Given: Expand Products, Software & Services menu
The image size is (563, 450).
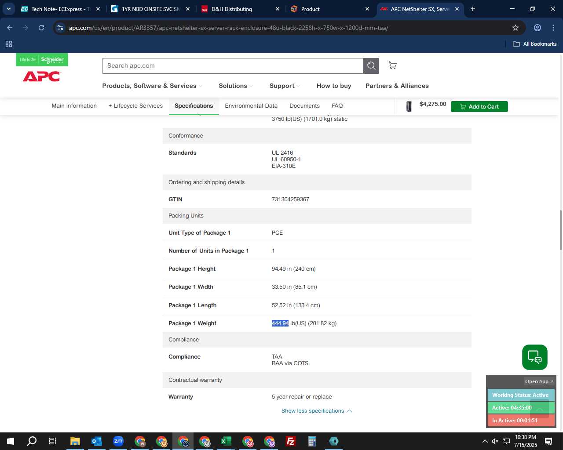Looking at the screenshot, I should click(x=152, y=86).
